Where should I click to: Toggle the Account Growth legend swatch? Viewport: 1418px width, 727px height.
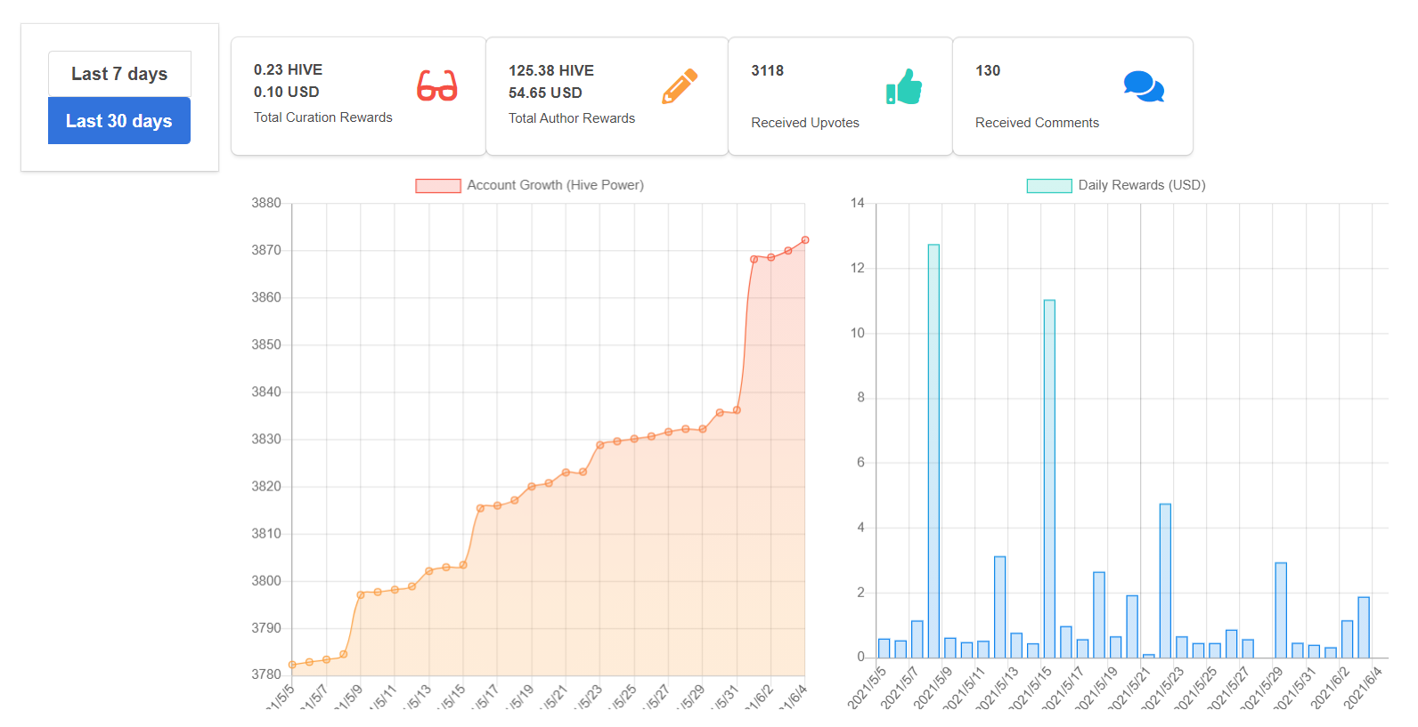click(x=438, y=185)
